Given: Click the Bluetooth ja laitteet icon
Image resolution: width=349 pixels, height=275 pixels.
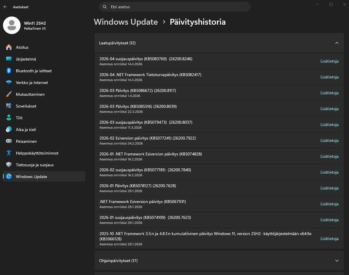Looking at the screenshot, I should [9, 71].
